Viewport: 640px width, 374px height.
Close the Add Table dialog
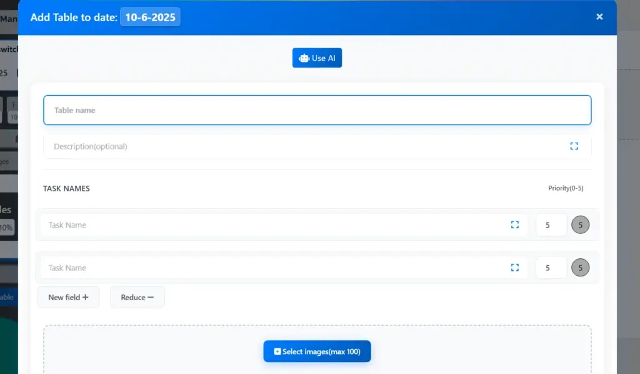(x=599, y=17)
